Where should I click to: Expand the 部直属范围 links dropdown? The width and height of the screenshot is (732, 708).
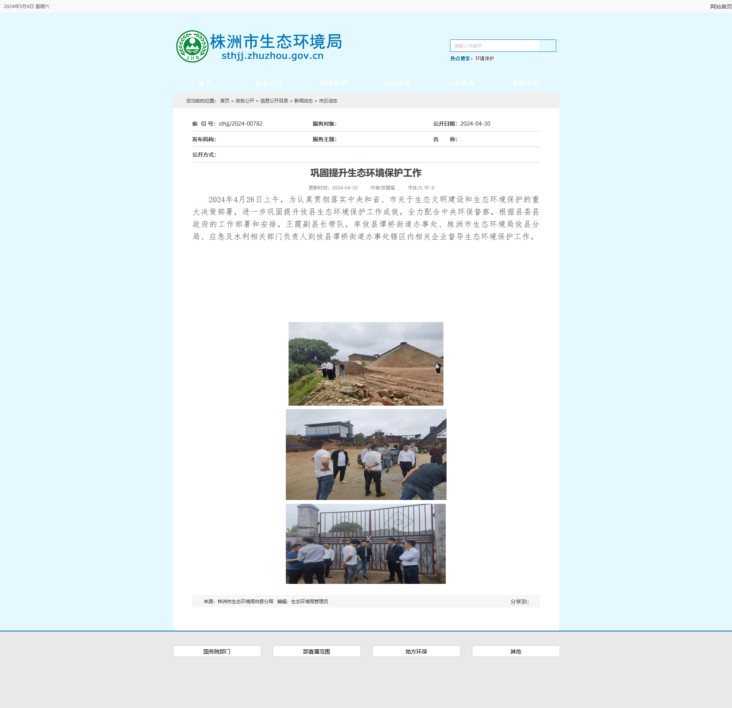317,651
